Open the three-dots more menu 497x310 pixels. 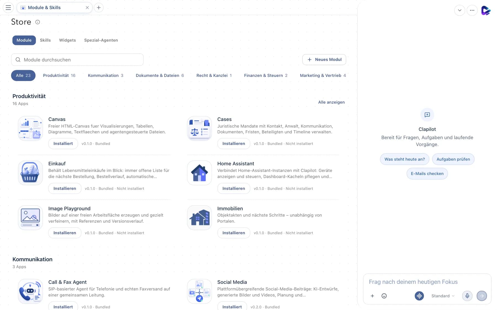[472, 10]
